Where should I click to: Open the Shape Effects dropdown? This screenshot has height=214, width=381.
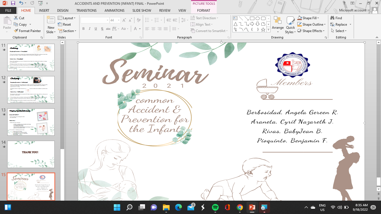311,31
